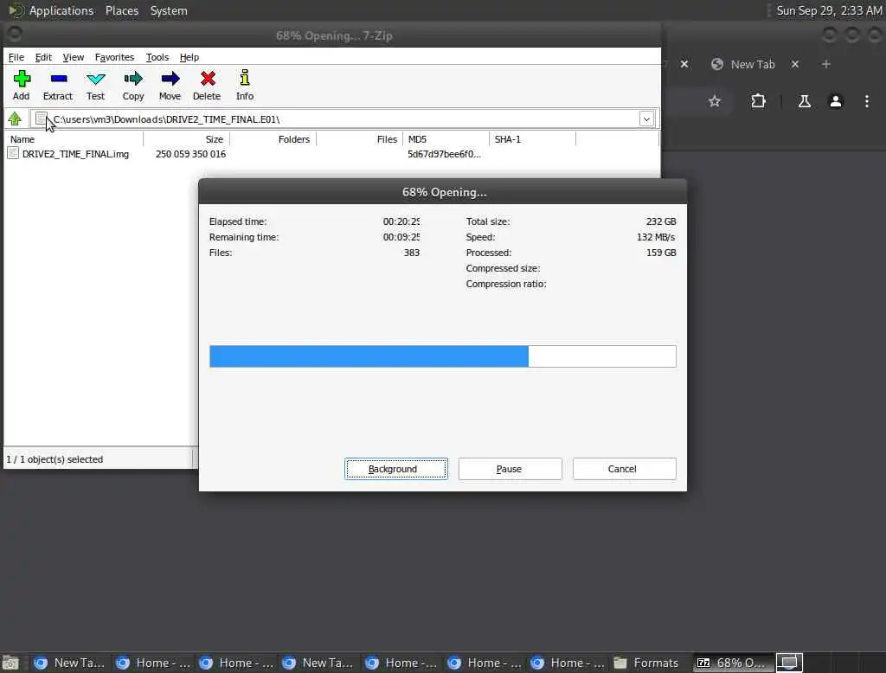Click the Move toolbar icon
This screenshot has width=886, height=673.
coord(170,79)
